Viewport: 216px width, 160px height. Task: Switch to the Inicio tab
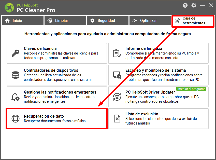click(x=23, y=21)
